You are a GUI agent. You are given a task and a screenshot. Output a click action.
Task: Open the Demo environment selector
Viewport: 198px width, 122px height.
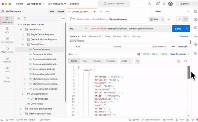click(172, 12)
